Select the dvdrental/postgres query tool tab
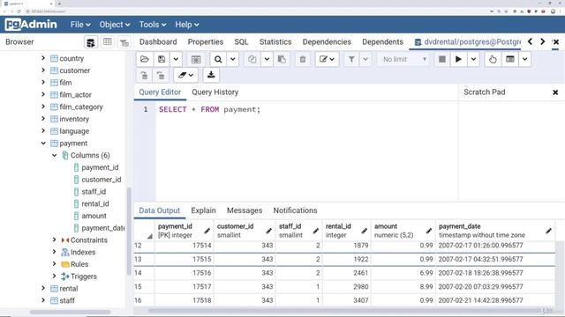This screenshot has width=565, height=317. 467,42
